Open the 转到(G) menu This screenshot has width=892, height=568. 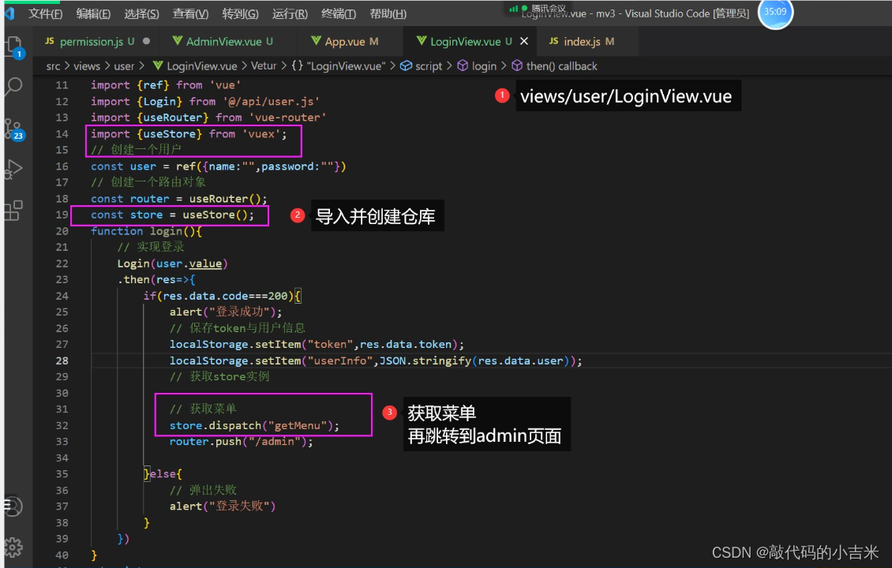click(240, 13)
